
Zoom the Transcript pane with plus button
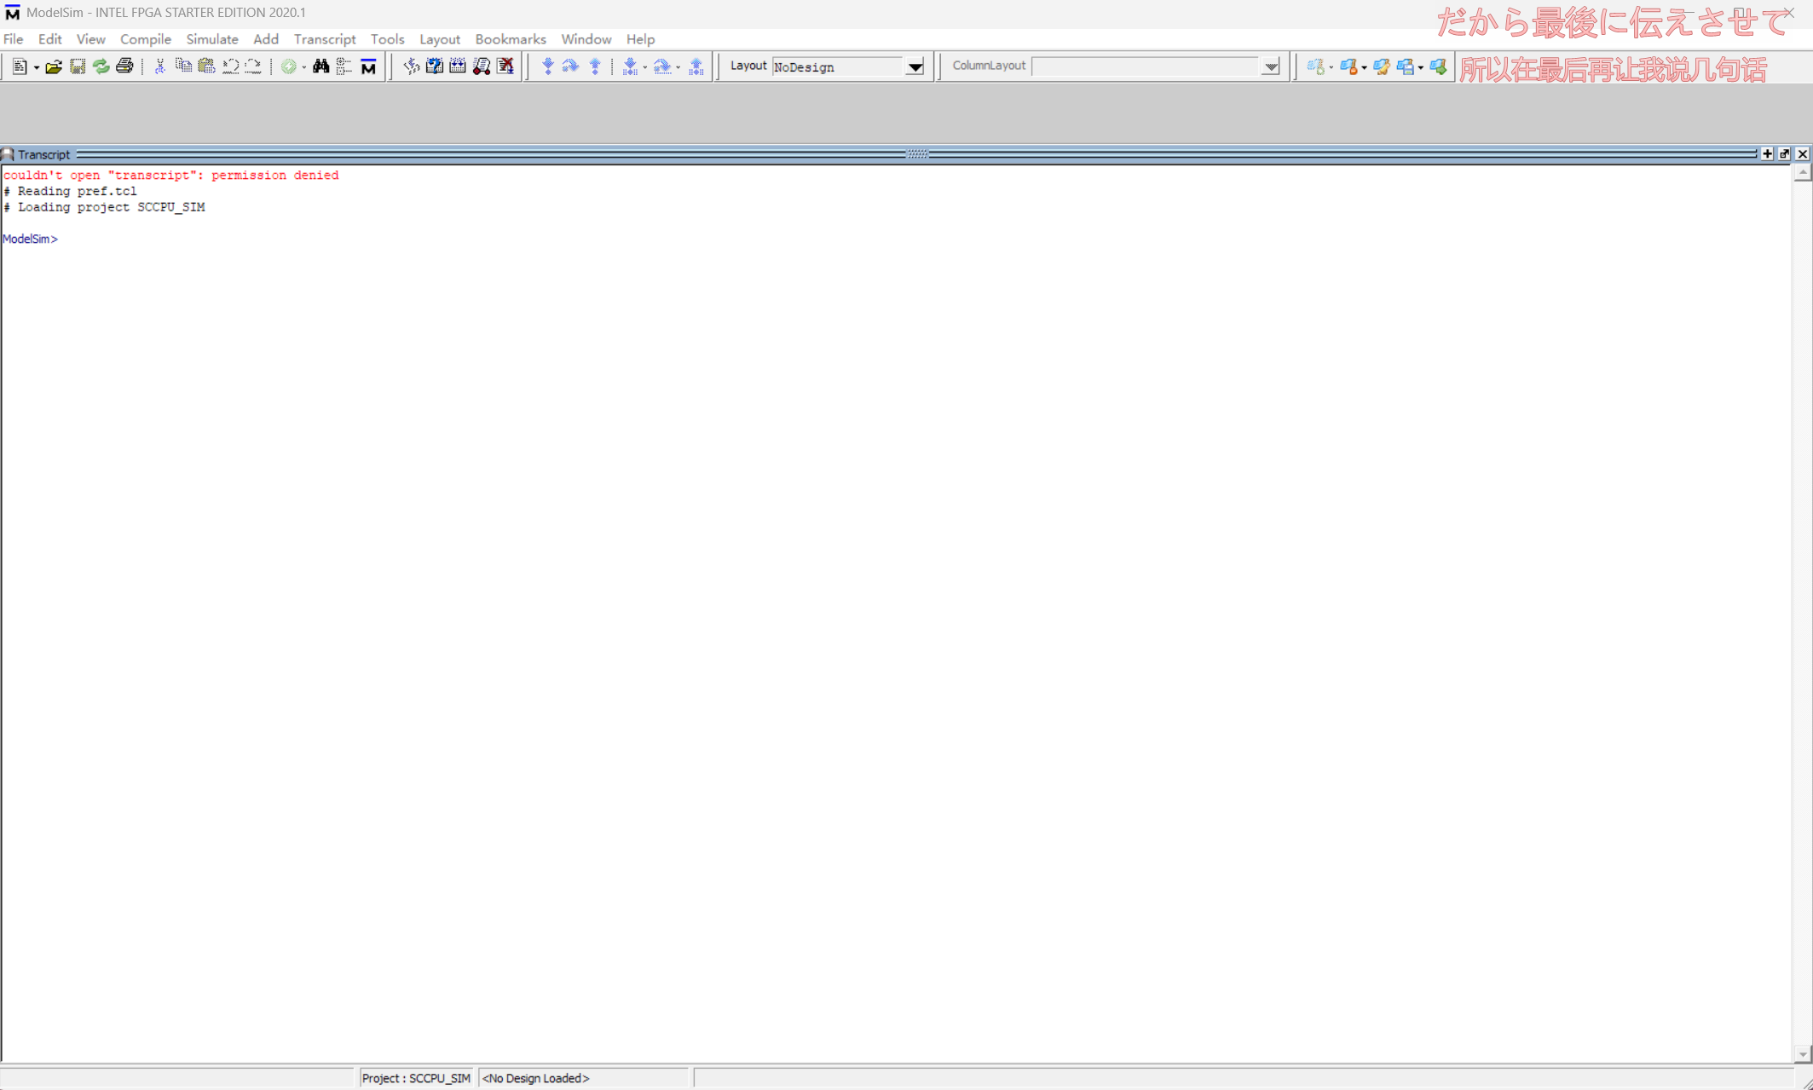[x=1767, y=154]
